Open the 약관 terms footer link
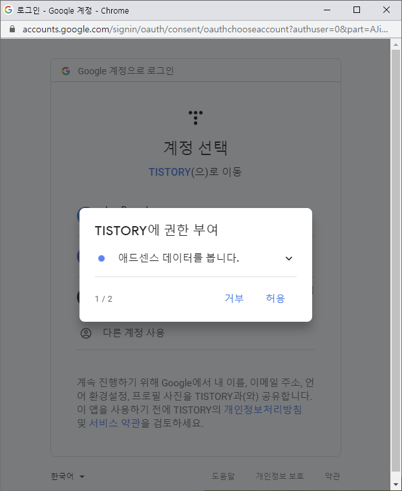The image size is (402, 491). point(332,476)
